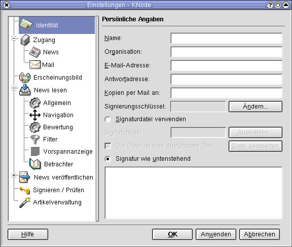The image size is (292, 247).
Task: Open the News newspaper icon under Zugang
Action: tap(35, 52)
